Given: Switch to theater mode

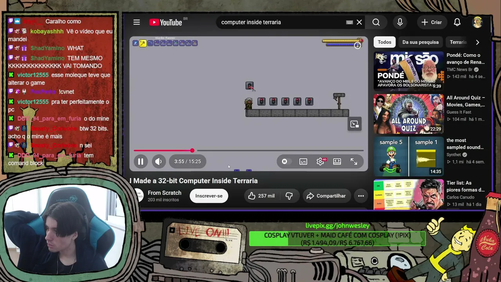Looking at the screenshot, I should (337, 161).
